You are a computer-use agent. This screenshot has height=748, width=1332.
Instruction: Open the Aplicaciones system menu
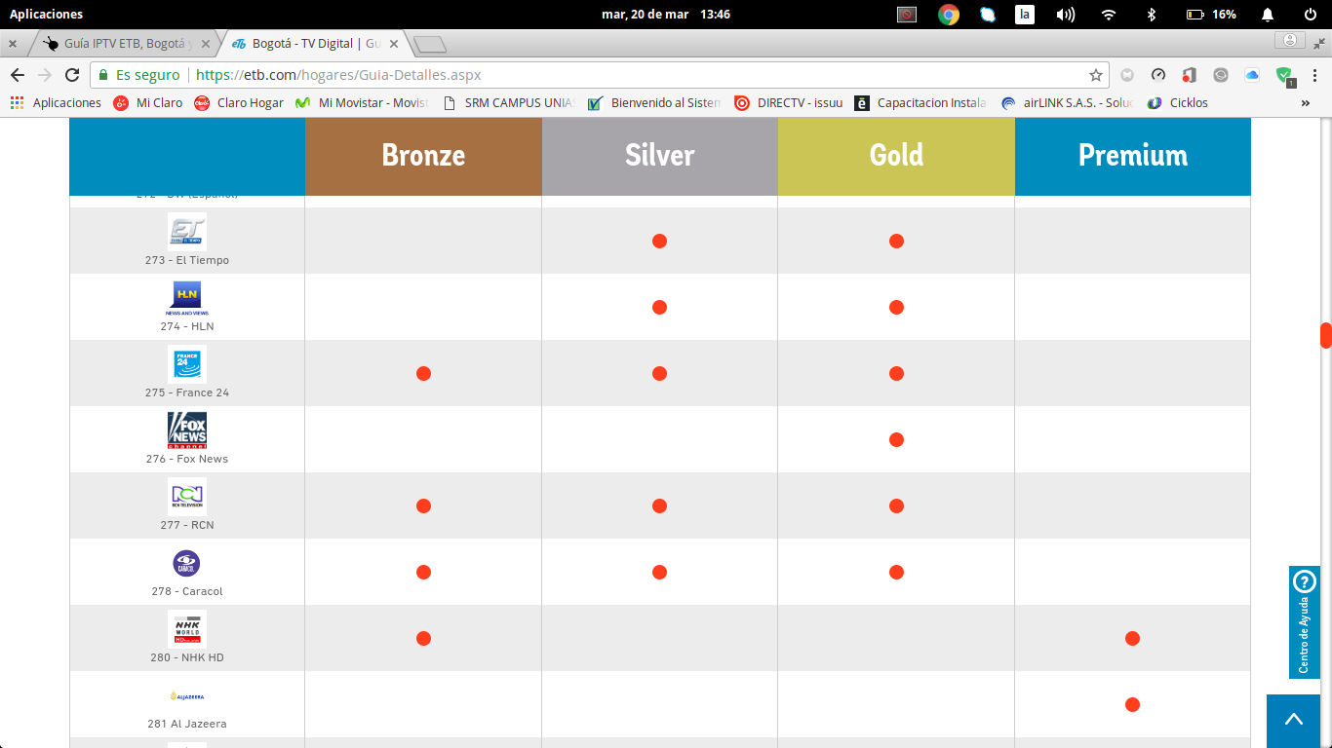46,14
